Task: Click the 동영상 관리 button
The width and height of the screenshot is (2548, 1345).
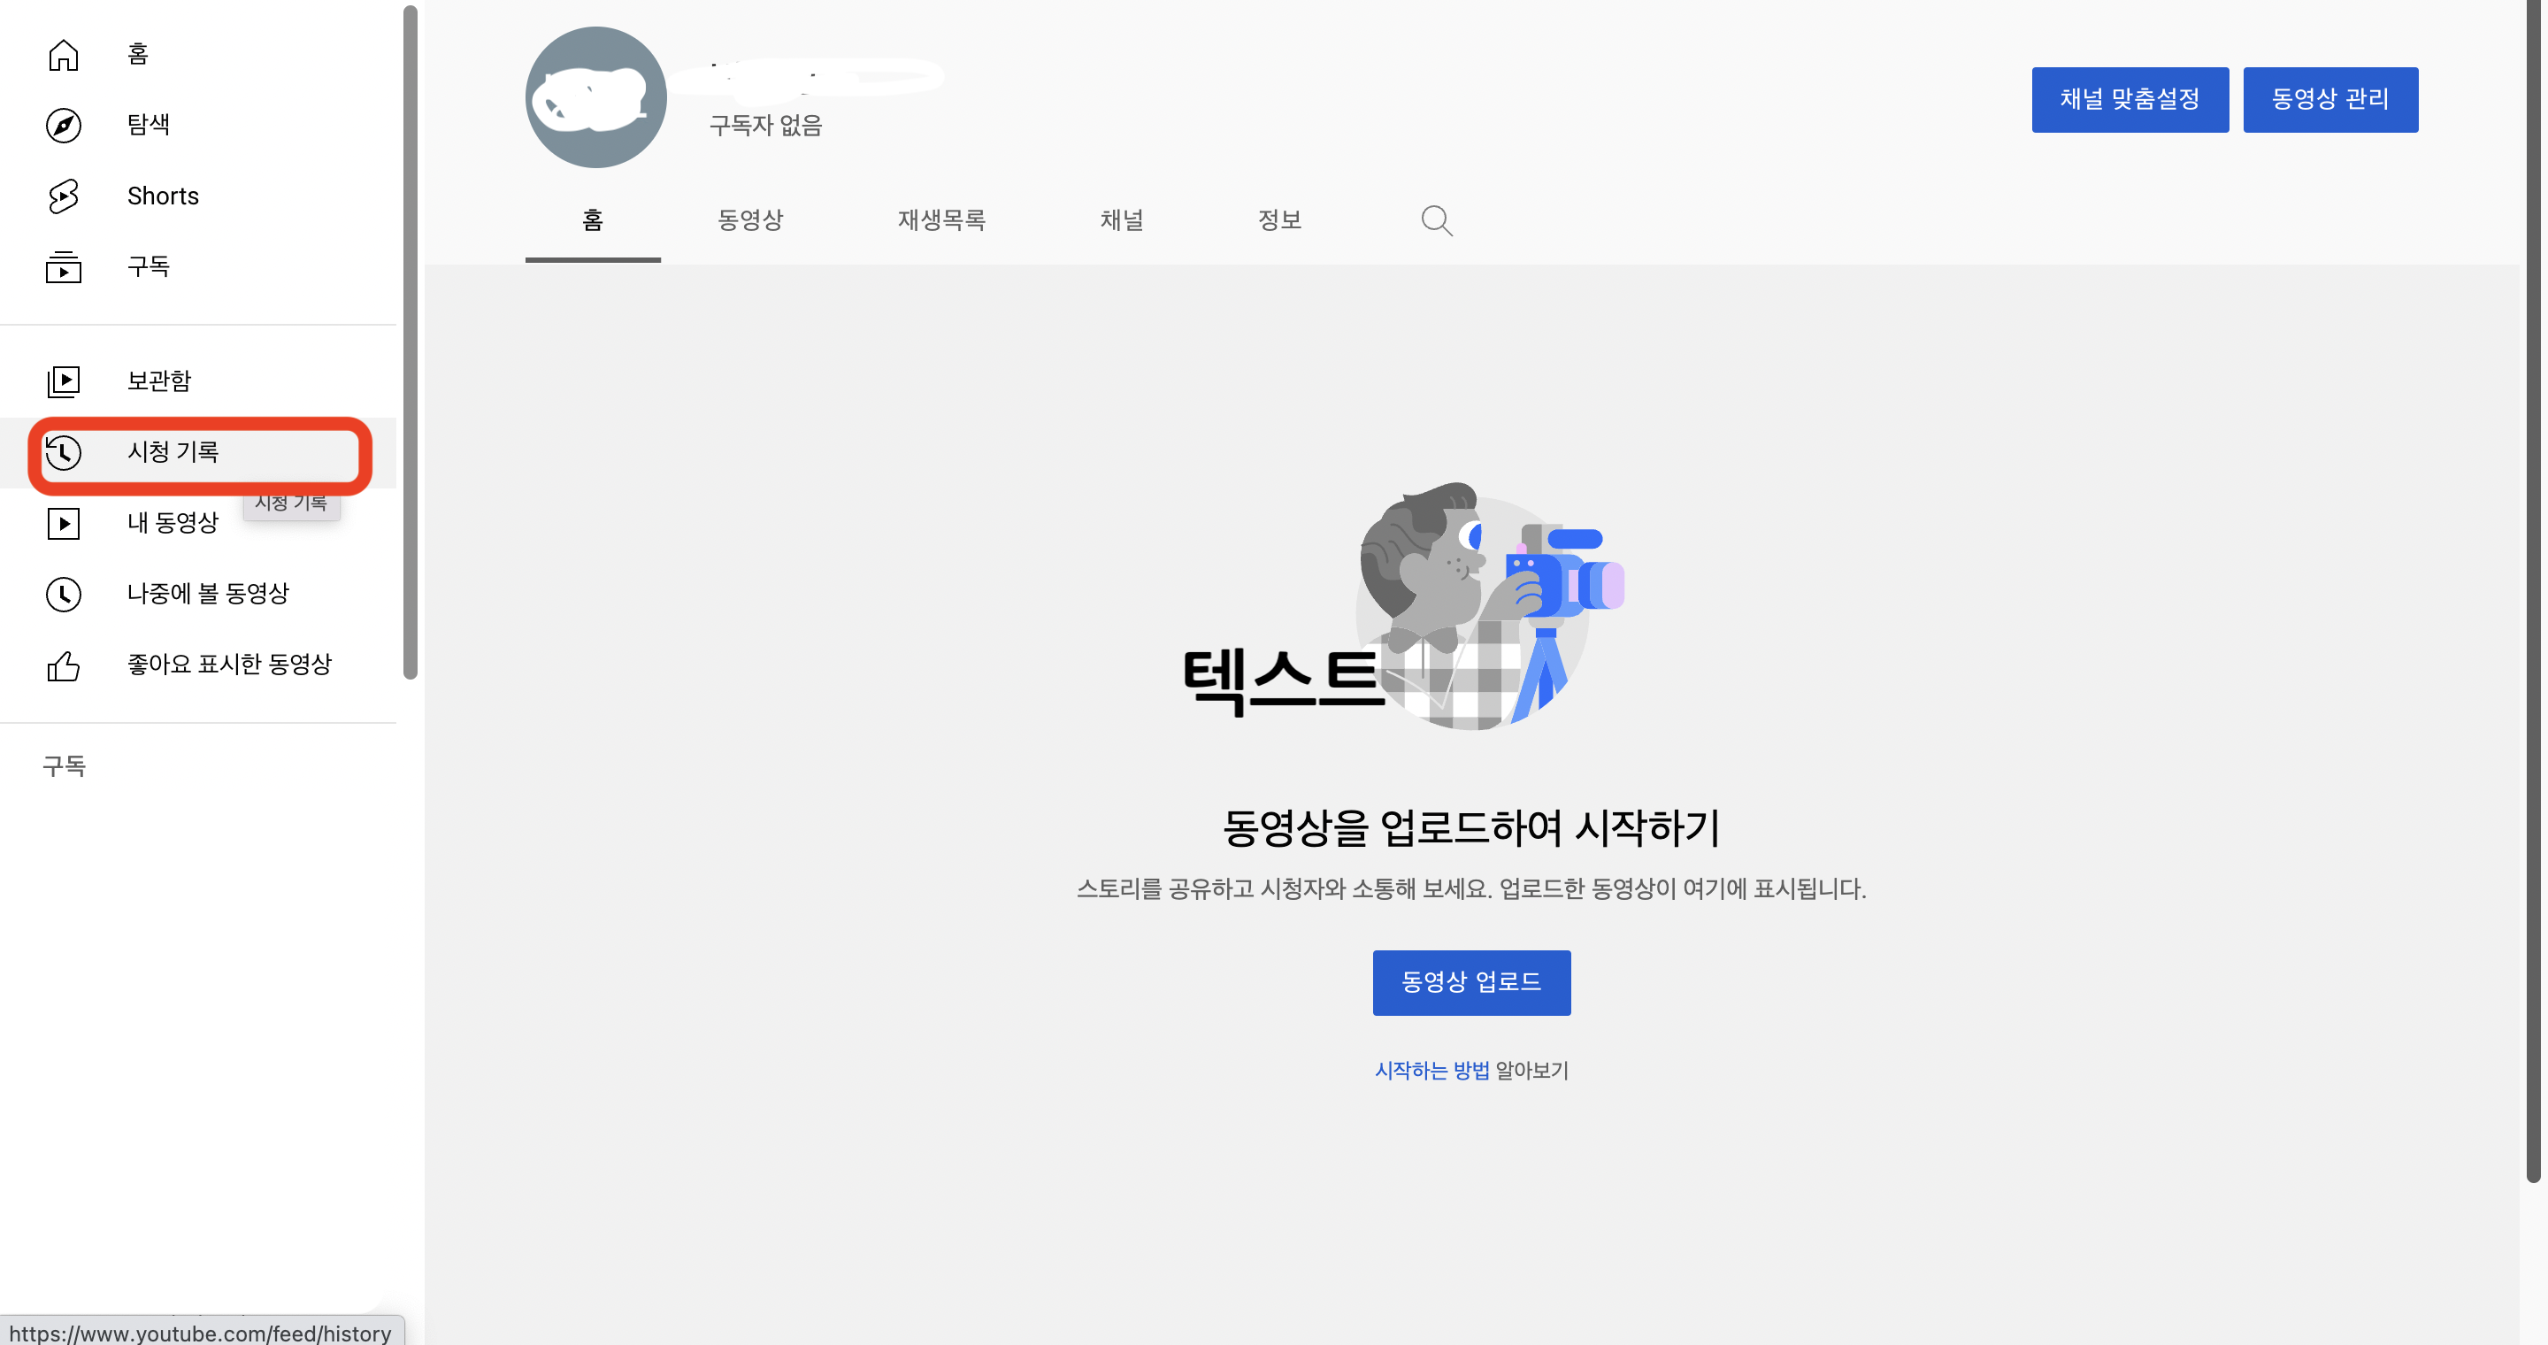Action: click(2329, 99)
